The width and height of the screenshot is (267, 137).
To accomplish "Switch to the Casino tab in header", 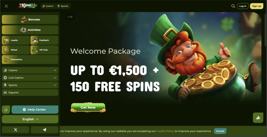I will (x=48, y=6).
